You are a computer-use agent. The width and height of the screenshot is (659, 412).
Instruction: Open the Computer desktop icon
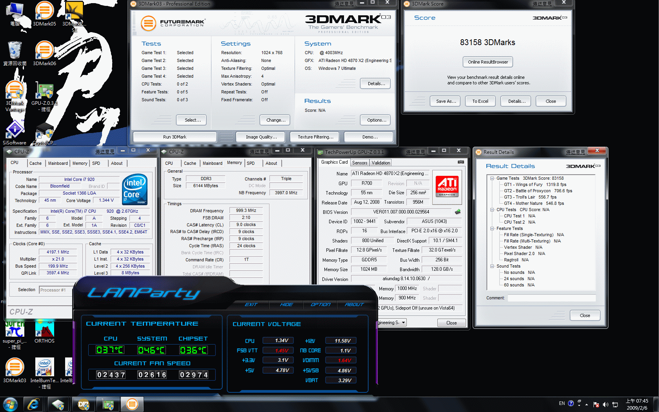15,14
